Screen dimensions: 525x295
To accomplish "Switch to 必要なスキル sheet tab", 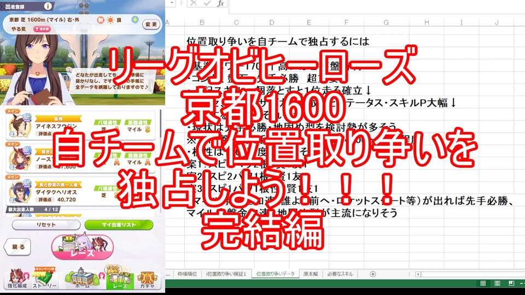I will tap(340, 274).
